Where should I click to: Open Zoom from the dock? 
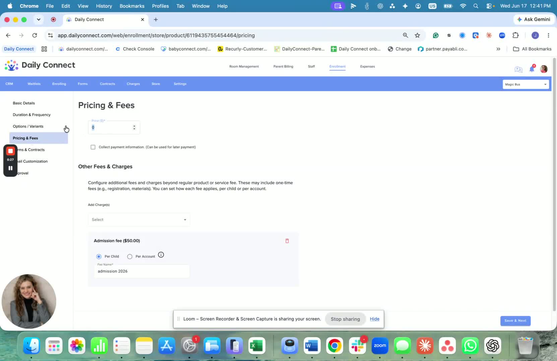pyautogui.click(x=380, y=346)
